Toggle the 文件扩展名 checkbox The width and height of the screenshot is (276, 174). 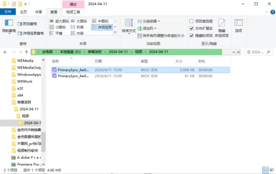click(x=191, y=29)
